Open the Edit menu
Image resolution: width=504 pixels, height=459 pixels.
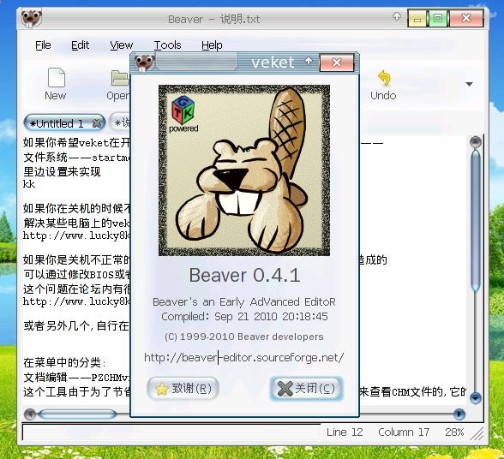pyautogui.click(x=80, y=45)
